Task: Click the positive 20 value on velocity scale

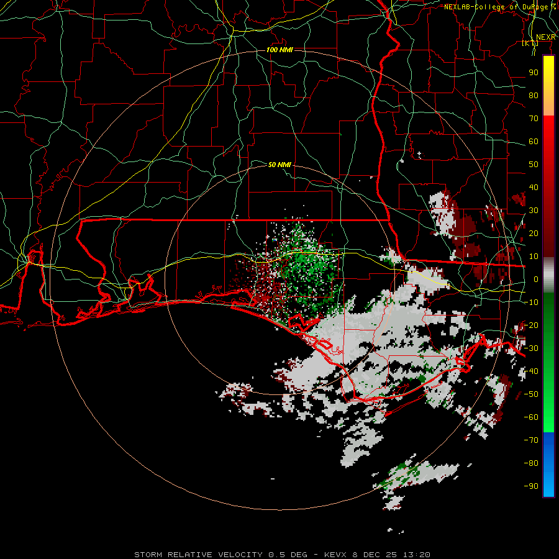Action: [534, 233]
